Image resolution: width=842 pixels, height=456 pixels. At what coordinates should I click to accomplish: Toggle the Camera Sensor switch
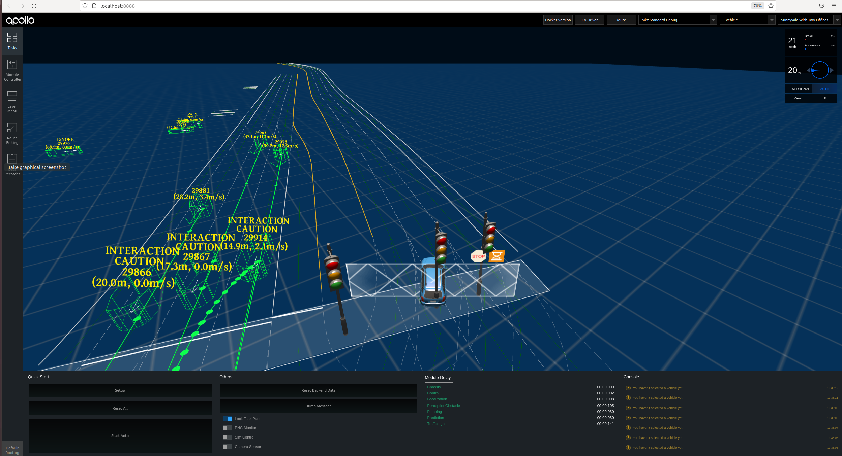click(228, 447)
